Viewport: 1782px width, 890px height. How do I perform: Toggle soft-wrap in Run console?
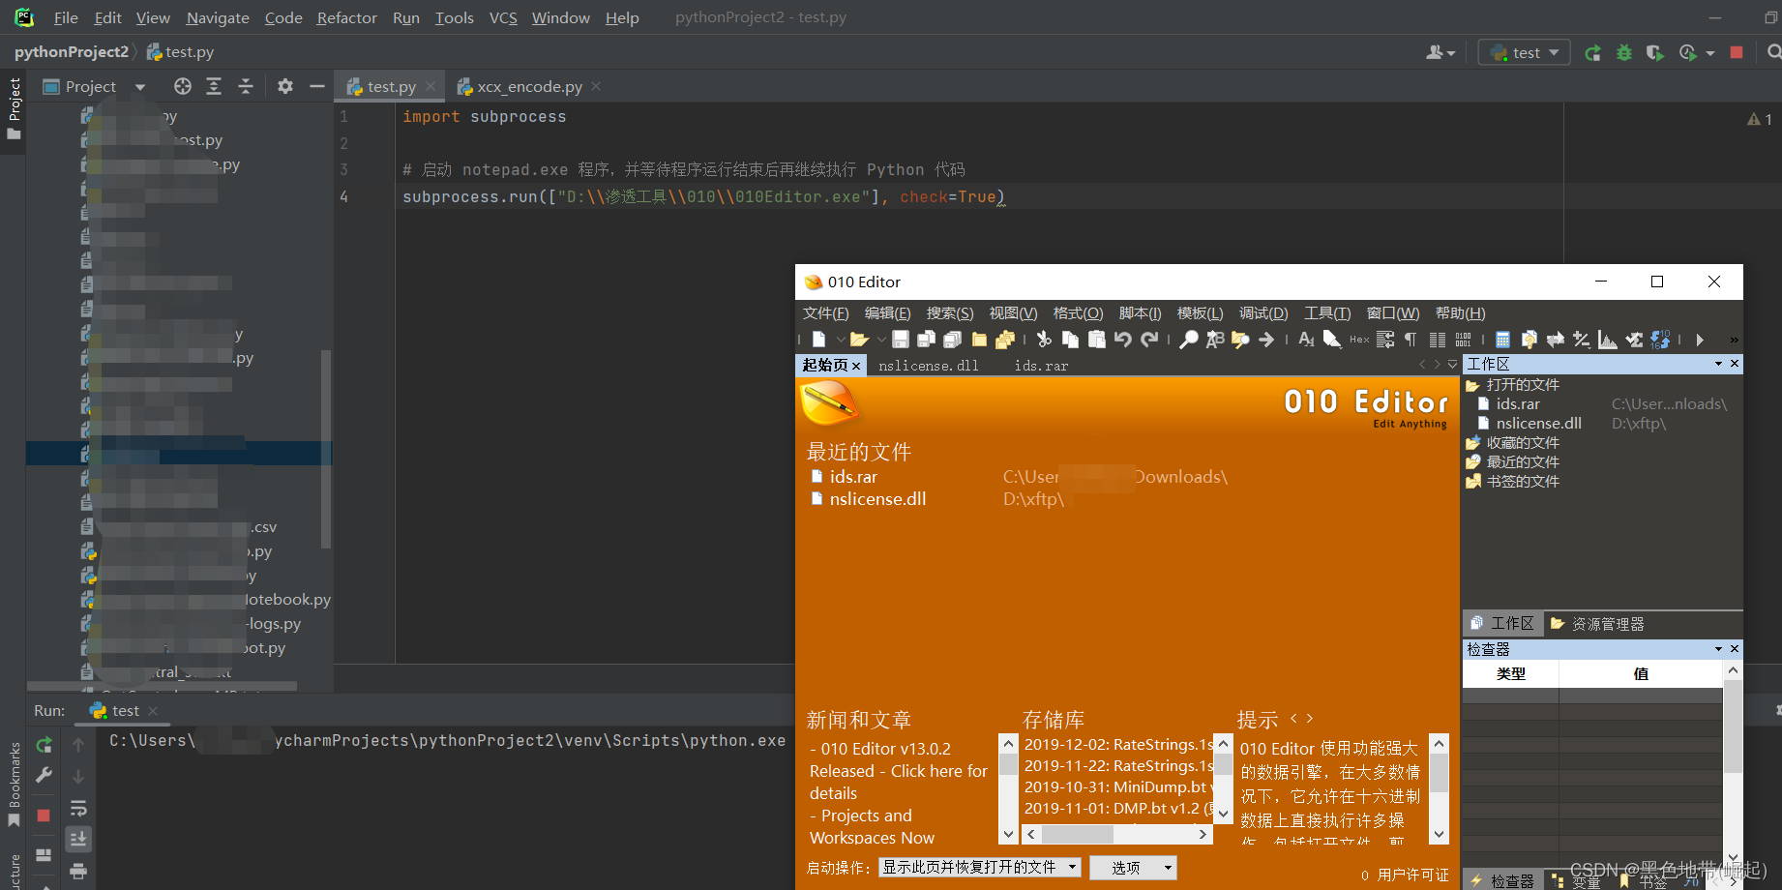coord(78,808)
